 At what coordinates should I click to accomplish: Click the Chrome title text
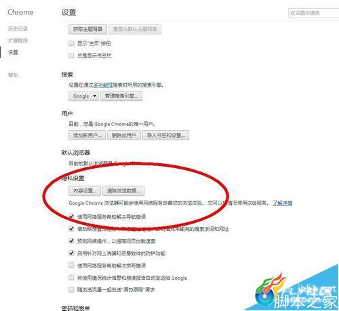pyautogui.click(x=20, y=12)
